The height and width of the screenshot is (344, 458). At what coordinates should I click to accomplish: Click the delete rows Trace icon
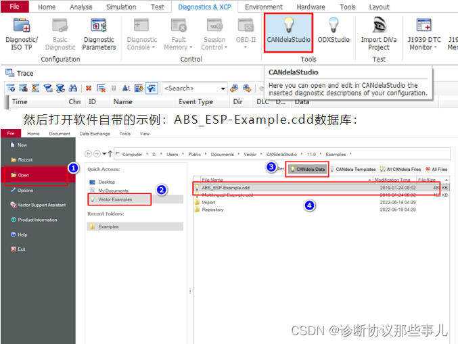[101, 88]
